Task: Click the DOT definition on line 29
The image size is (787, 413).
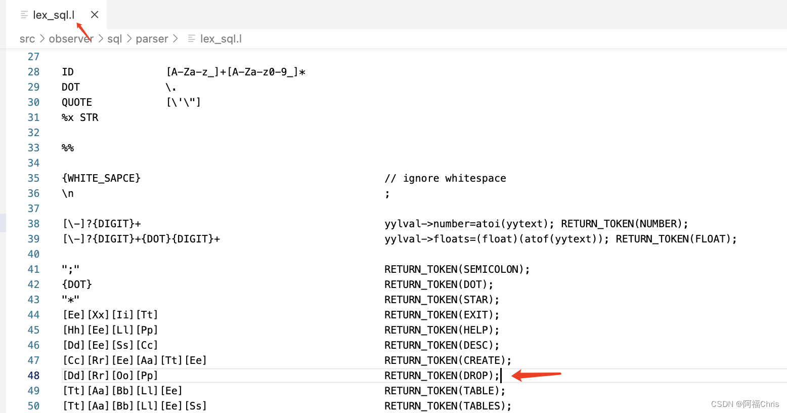Action: click(71, 87)
